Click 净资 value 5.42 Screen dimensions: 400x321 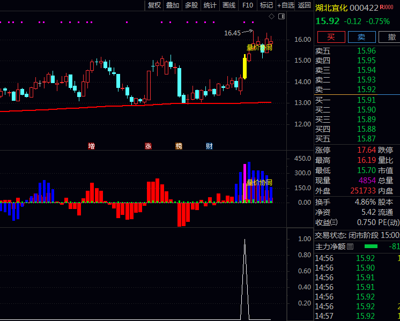tap(368, 212)
